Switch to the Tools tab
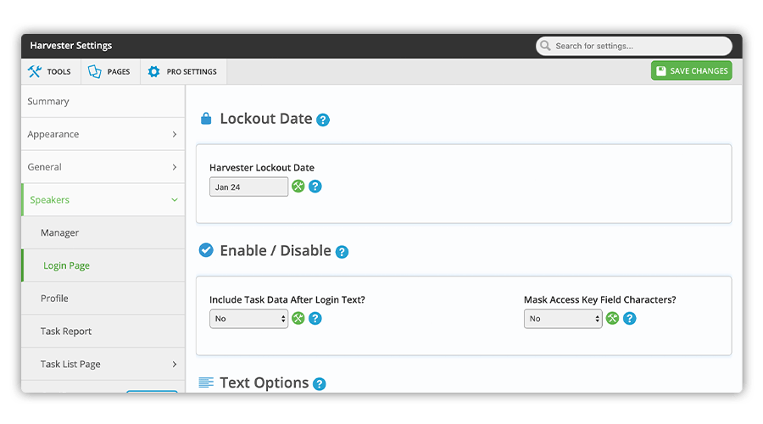Screen dimensions: 763x424 [x=51, y=71]
